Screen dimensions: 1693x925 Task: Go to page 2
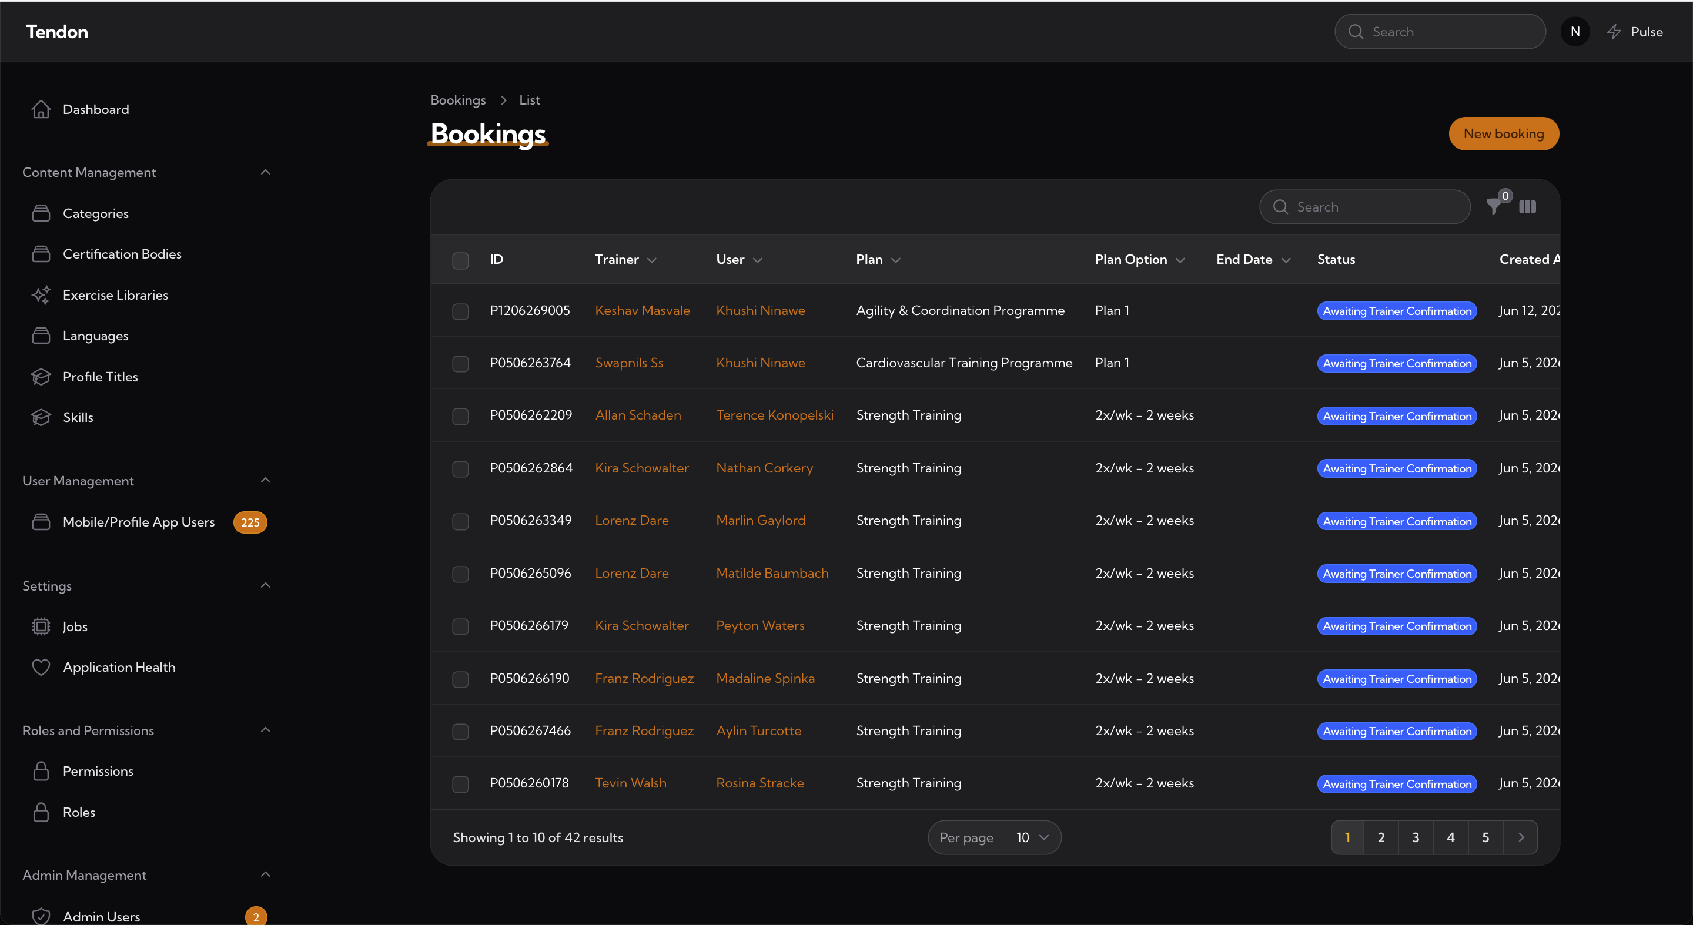[1381, 837]
